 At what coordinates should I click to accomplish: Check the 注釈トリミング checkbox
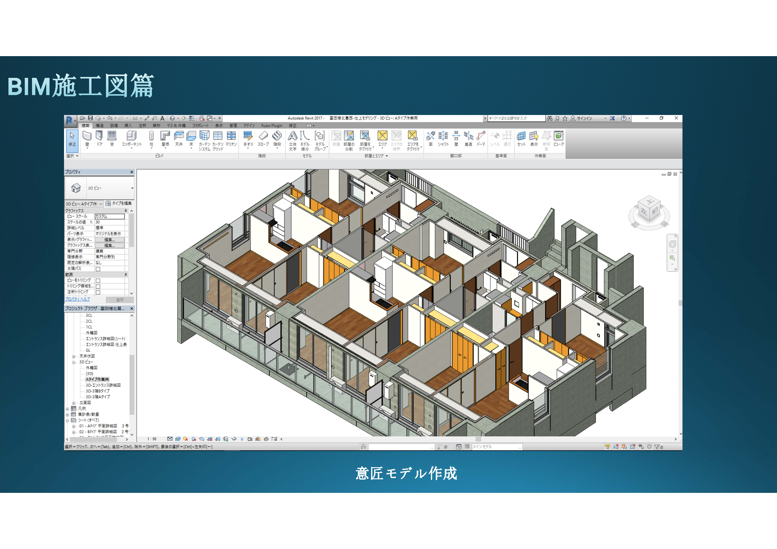click(x=98, y=292)
